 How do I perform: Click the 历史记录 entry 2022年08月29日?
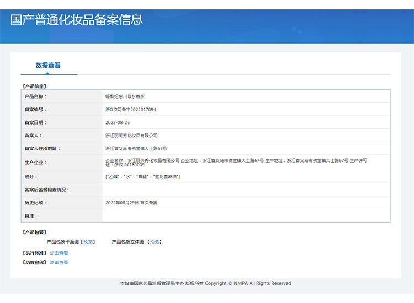pos(122,203)
